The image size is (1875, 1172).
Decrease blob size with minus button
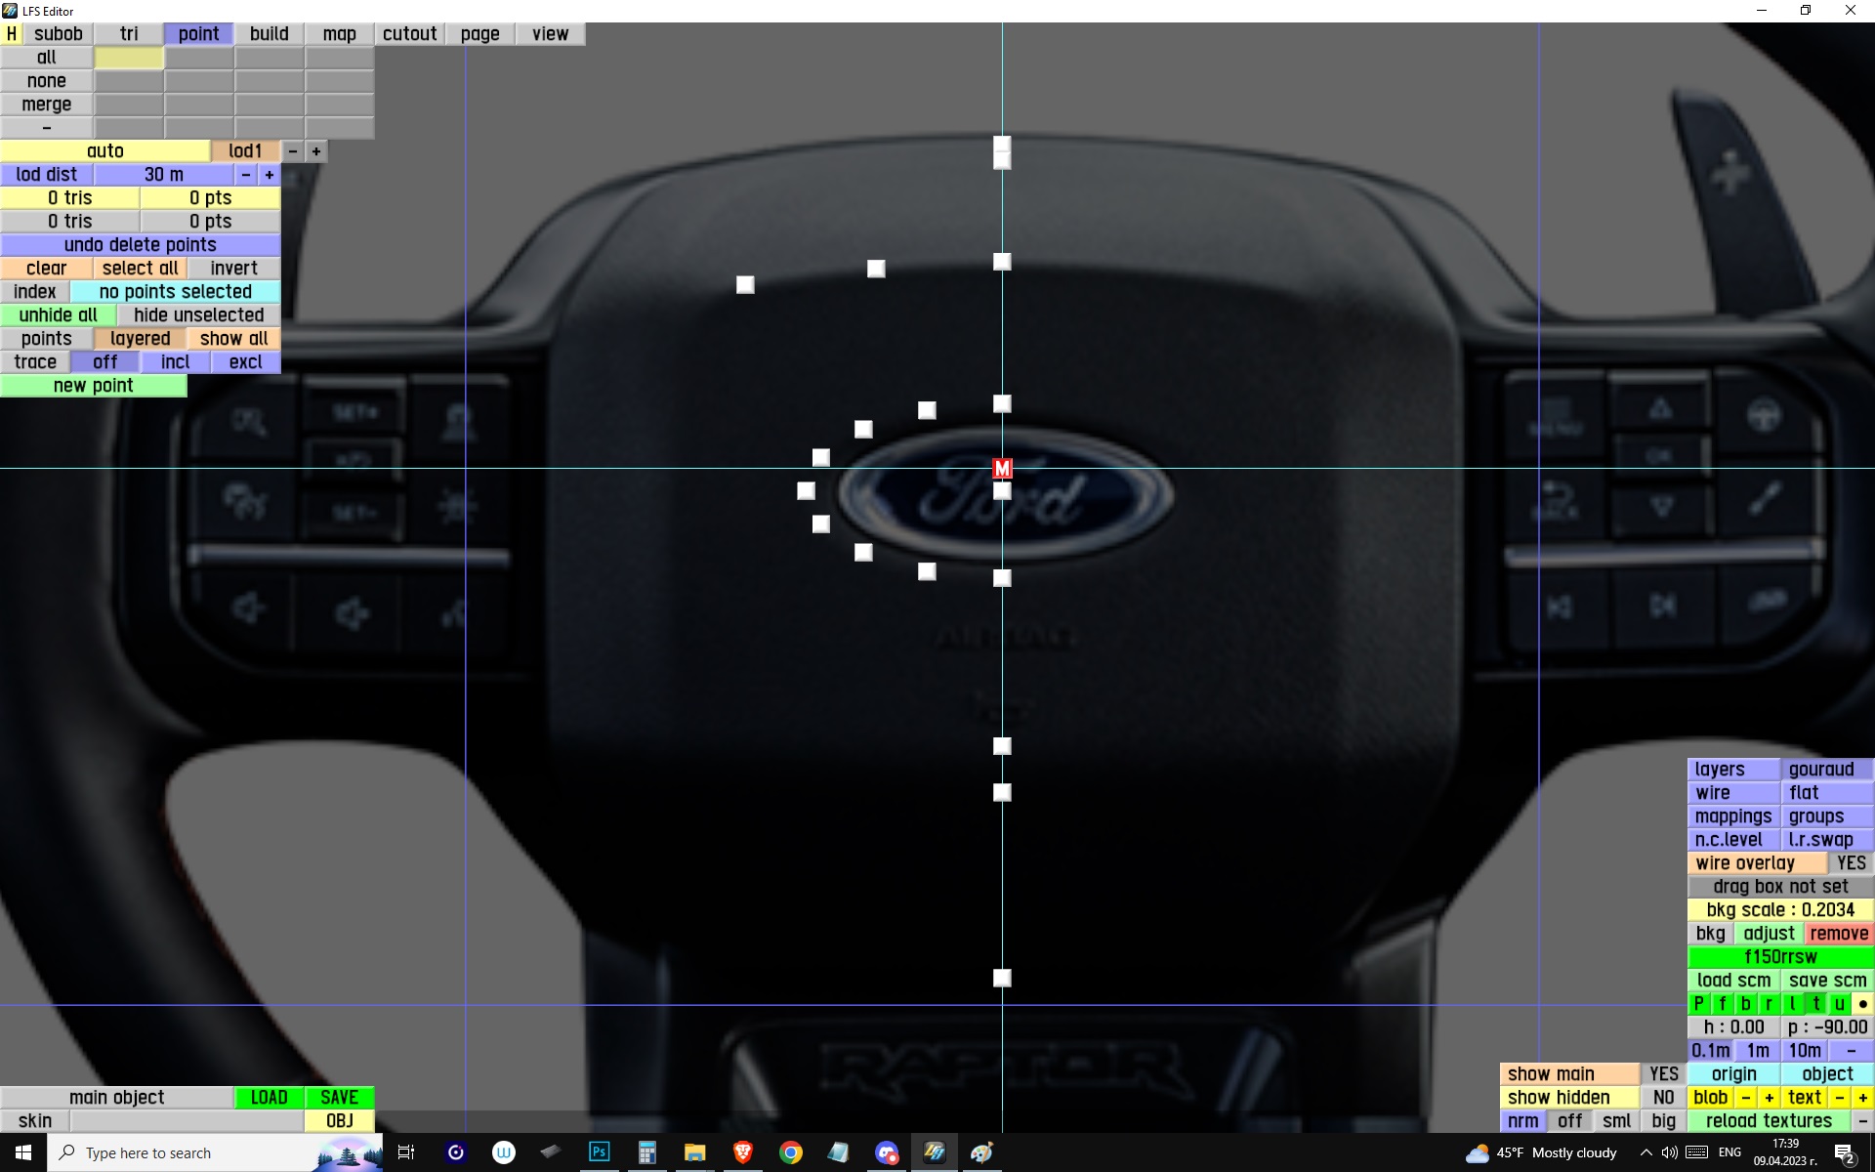click(x=1746, y=1098)
